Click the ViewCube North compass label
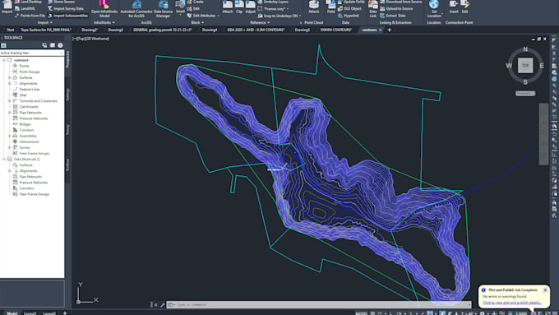This screenshot has height=315, width=559. coord(525,49)
